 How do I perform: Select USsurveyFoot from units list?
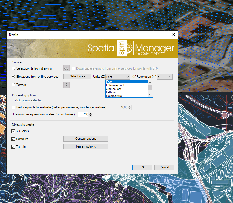pos(115,85)
